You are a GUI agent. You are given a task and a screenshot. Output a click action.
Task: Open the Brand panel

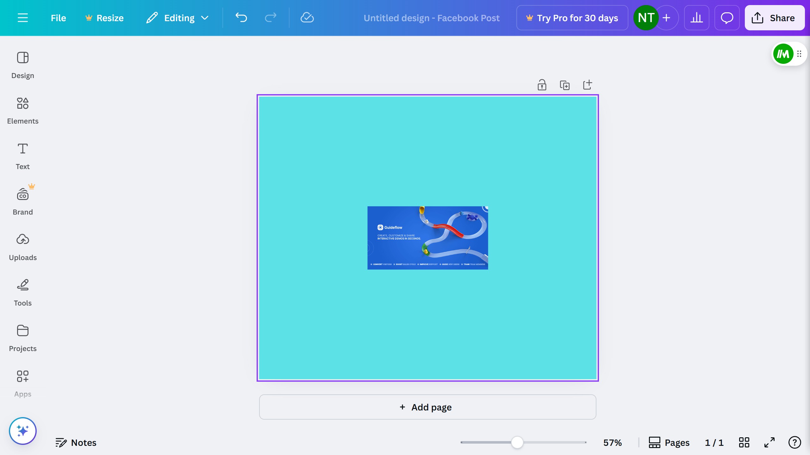click(x=22, y=201)
